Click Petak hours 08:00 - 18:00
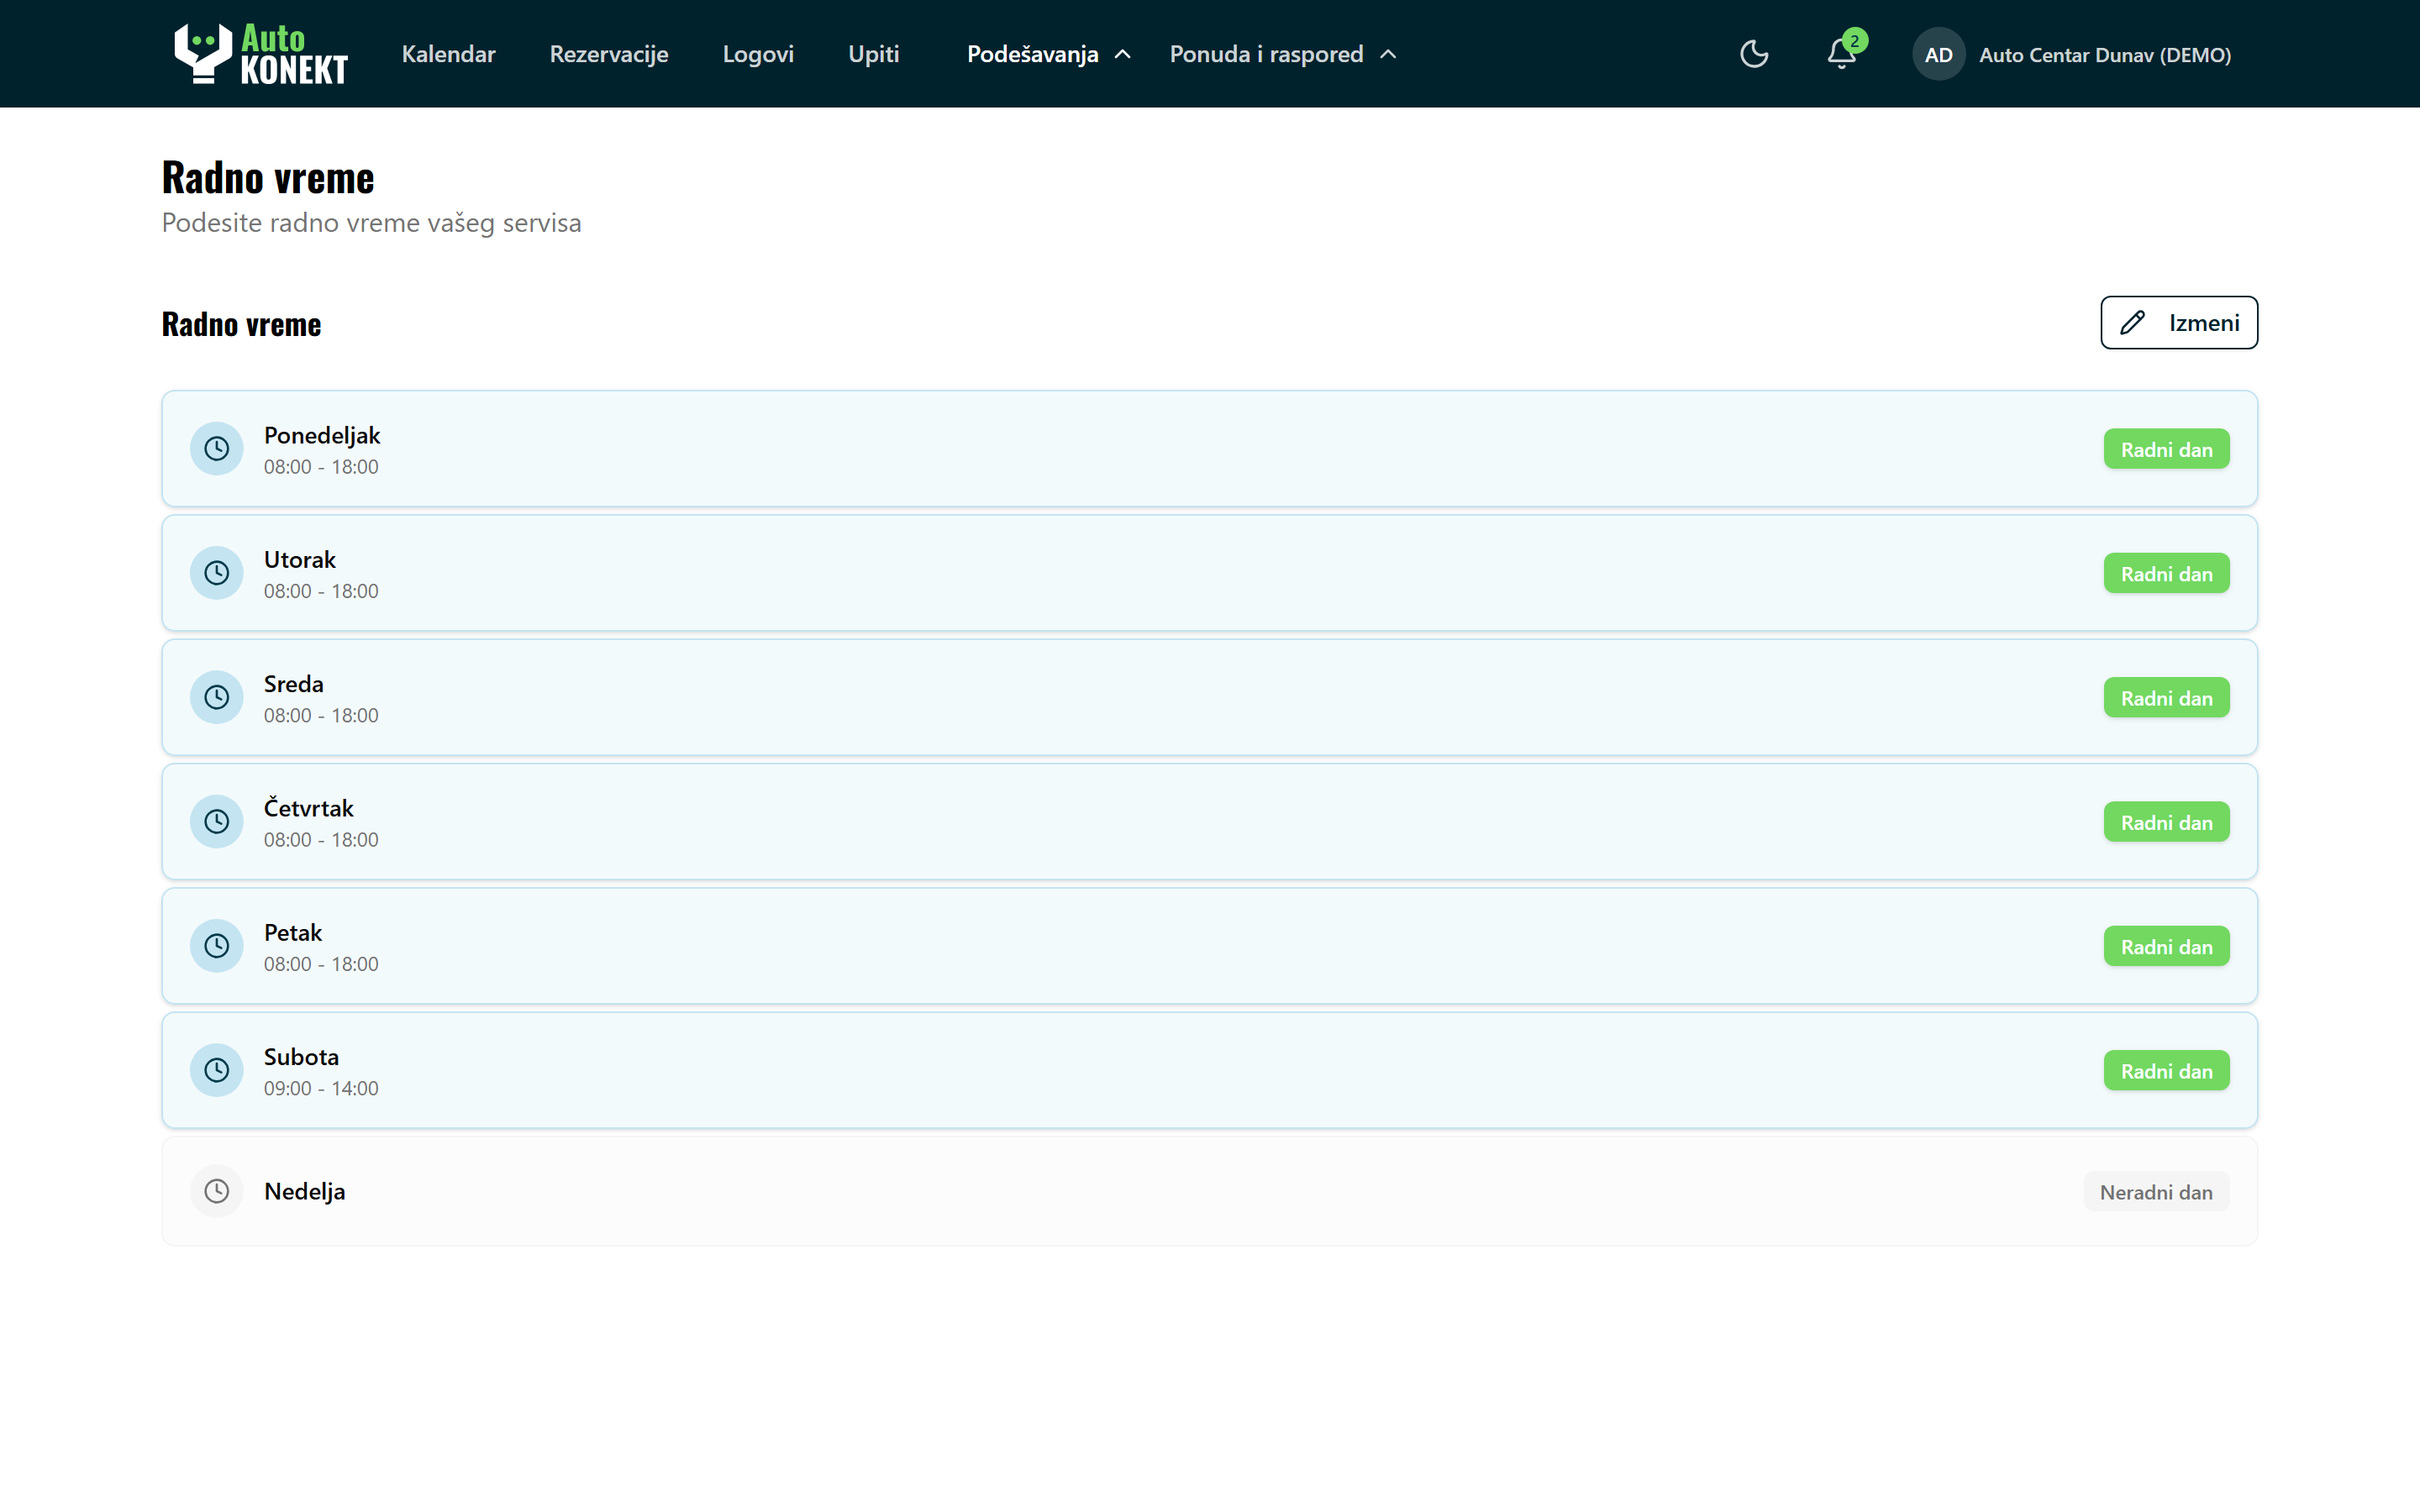Screen dimensions: 2420x1512 [321, 964]
